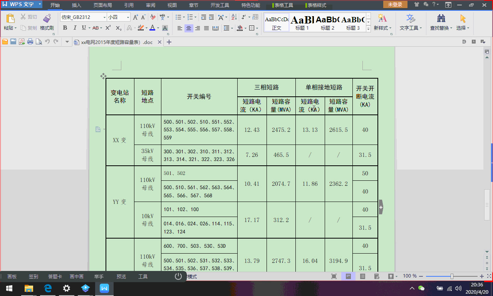493x296 pixels.
Task: Switch to the 表格工具 (Table Tools) tab
Action: click(x=283, y=5)
